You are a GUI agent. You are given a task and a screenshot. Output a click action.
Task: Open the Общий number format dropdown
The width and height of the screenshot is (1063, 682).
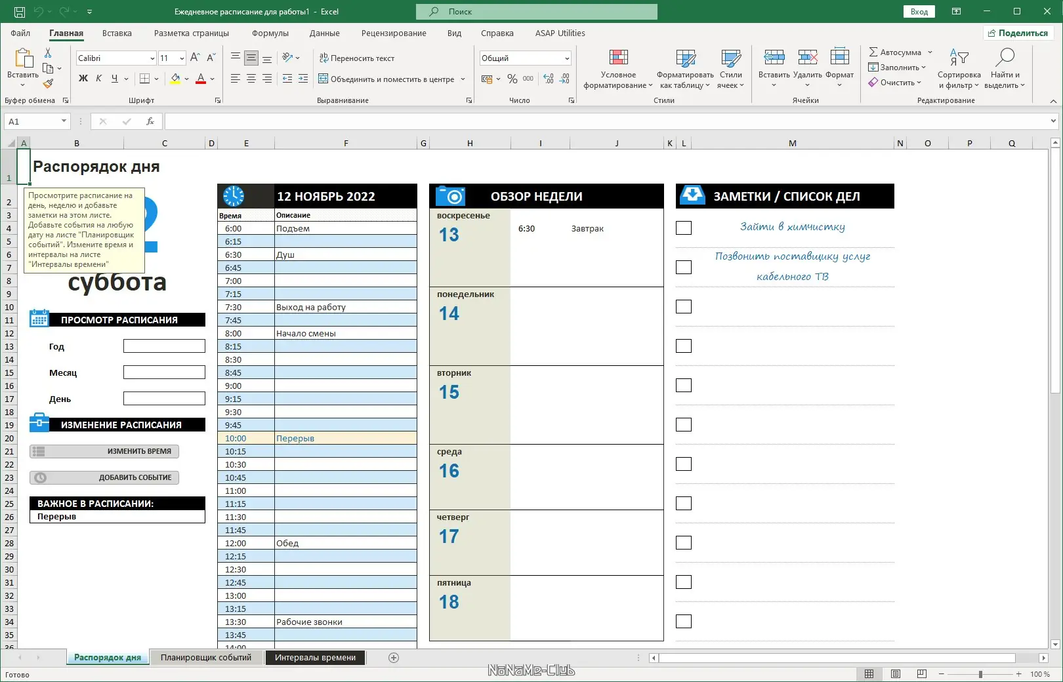click(567, 58)
